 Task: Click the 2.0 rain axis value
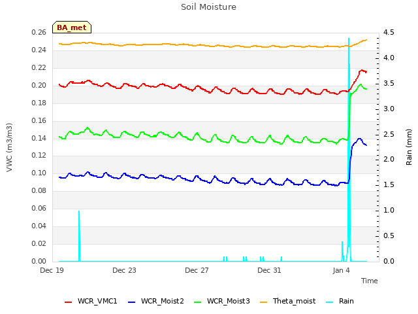389,160
